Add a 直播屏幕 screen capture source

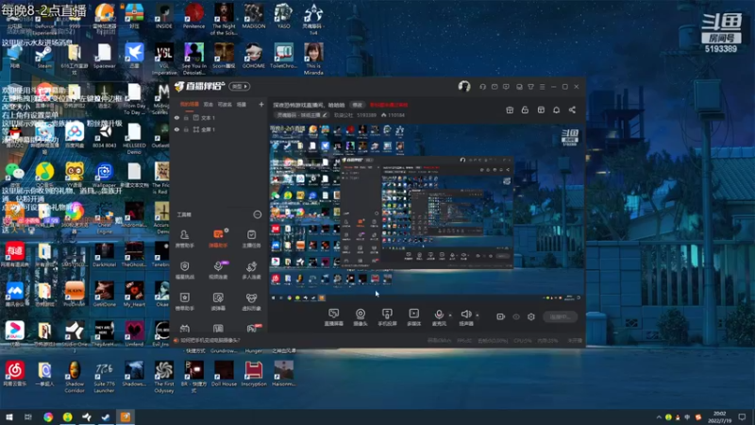333,317
